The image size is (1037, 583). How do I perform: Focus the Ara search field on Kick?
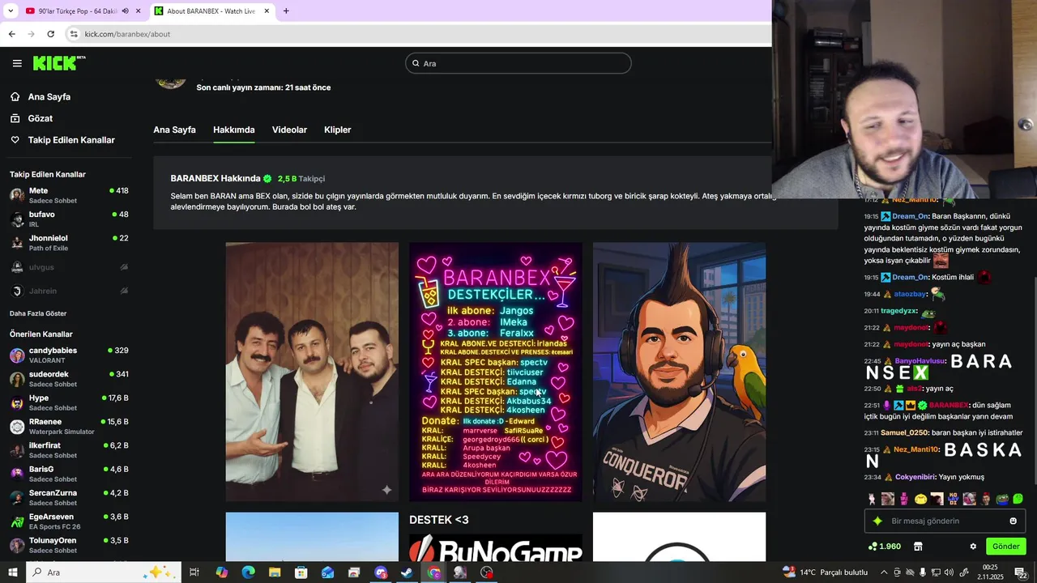tap(518, 63)
